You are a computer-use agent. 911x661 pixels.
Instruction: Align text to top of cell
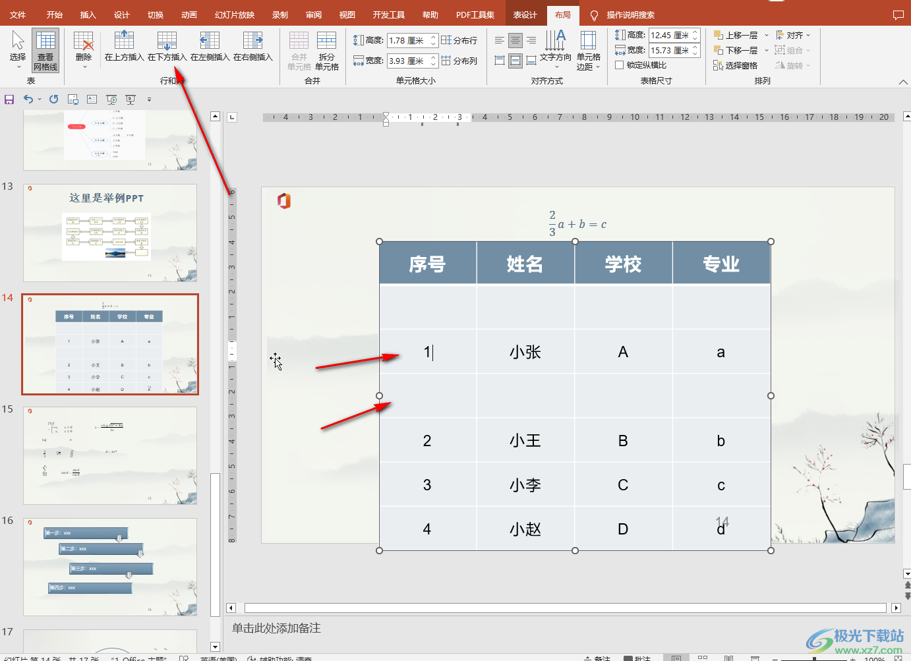point(500,61)
